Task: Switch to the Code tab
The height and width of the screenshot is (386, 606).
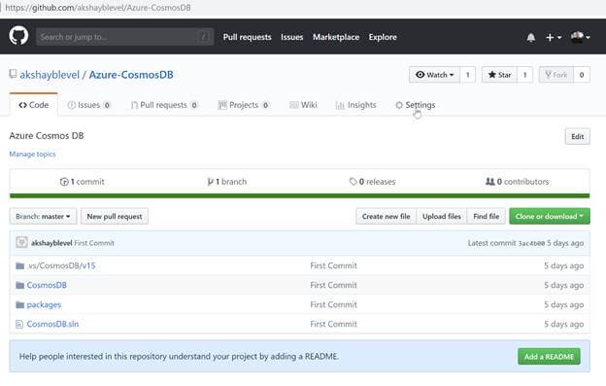Action: tap(34, 105)
